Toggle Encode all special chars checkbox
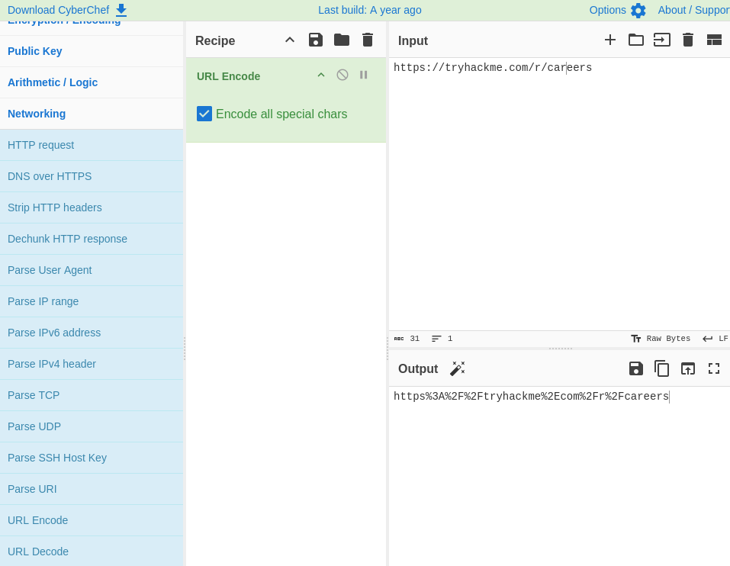Image resolution: width=730 pixels, height=566 pixels. pos(204,114)
